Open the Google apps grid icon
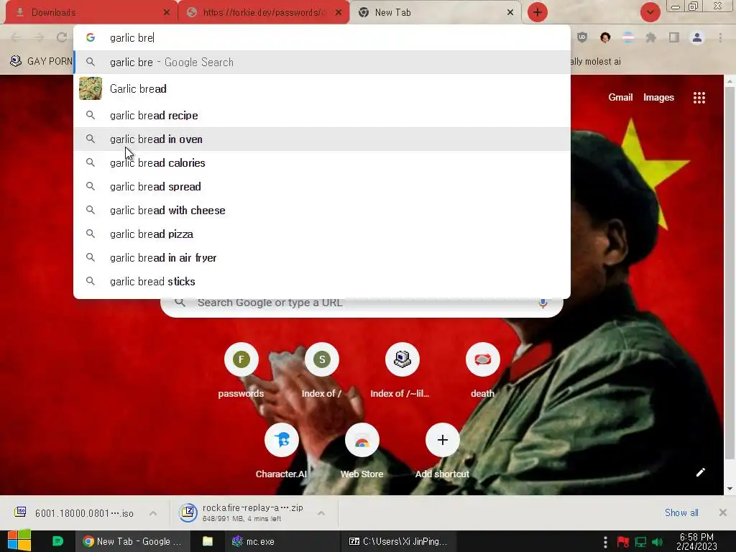 699,98
